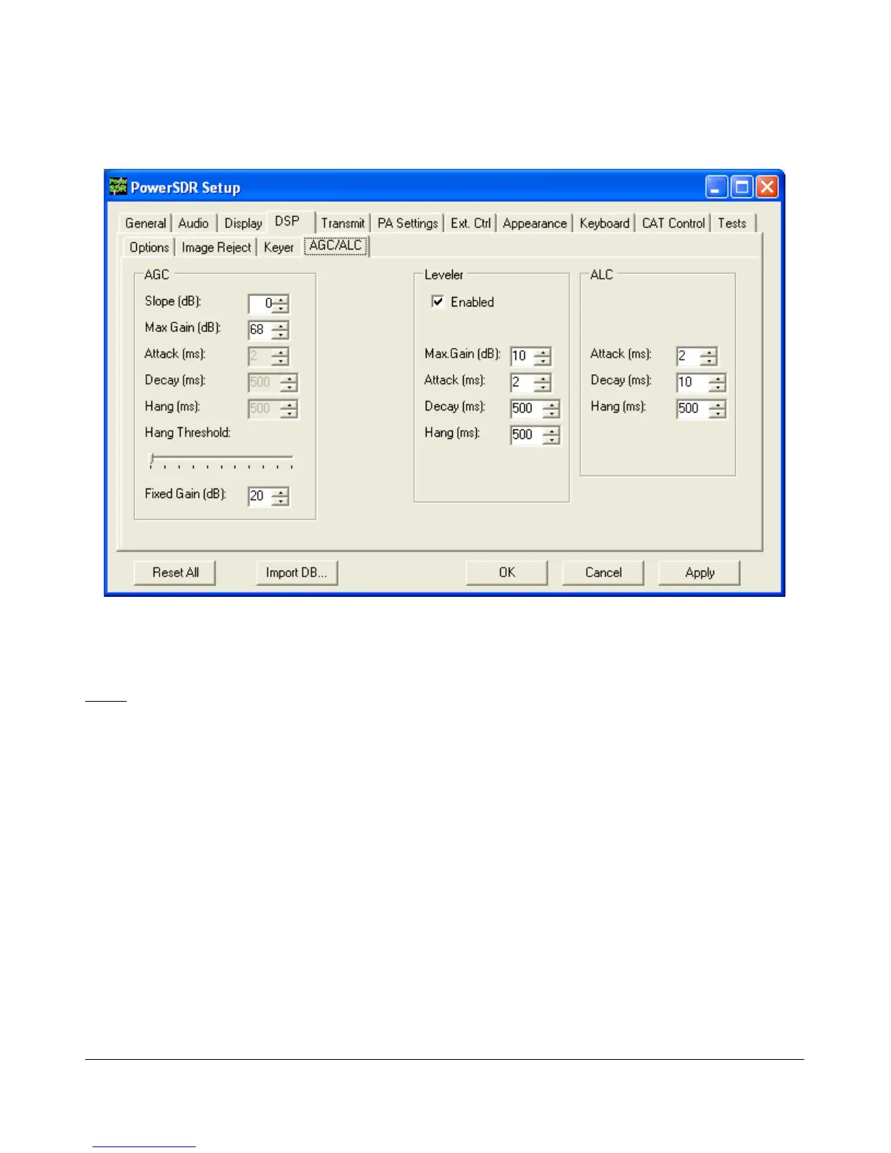Apply the current settings
Image resolution: width=891 pixels, height=1153 pixels.
pos(700,573)
